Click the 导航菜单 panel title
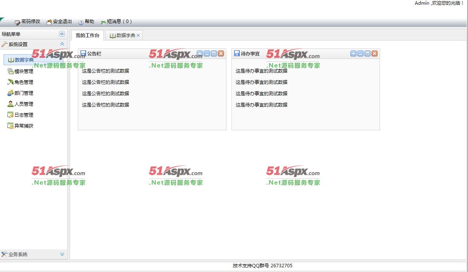 pos(11,34)
